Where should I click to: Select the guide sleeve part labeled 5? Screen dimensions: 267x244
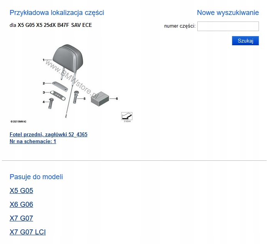coord(76,97)
